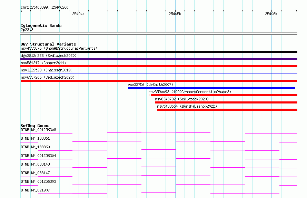Viewport: 307px width, 198px height.
Task: Open nsv5438564 ByrskaBishop2022 label
Action: 187,106
